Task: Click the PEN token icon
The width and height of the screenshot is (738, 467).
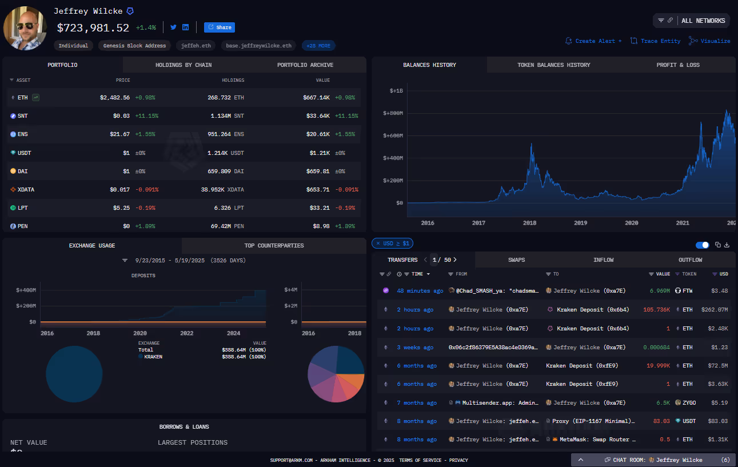Action: coord(13,226)
